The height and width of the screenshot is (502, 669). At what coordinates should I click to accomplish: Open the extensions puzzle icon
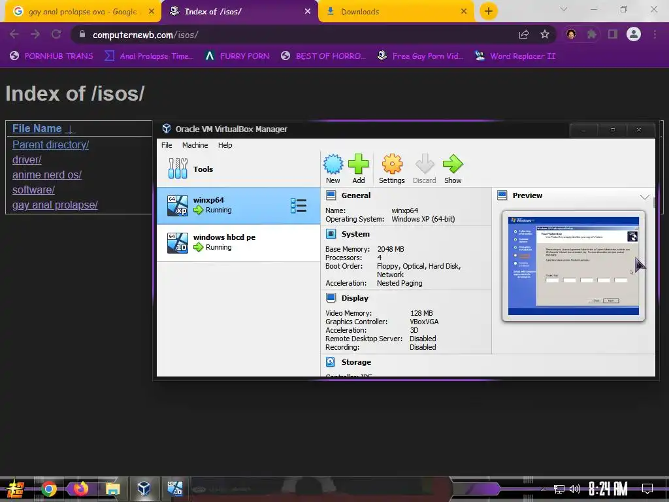point(592,34)
